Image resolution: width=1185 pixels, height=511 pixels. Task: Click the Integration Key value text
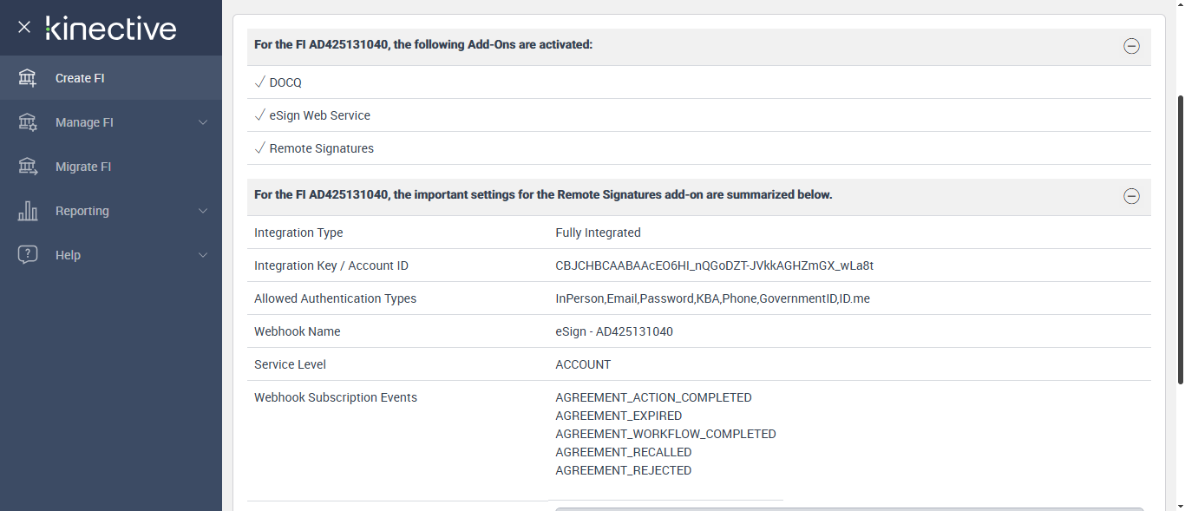pos(714,265)
